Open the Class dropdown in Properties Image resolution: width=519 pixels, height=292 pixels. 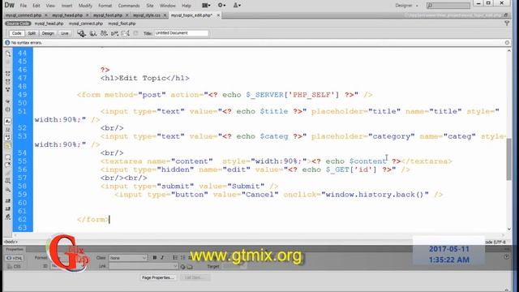[128, 258]
